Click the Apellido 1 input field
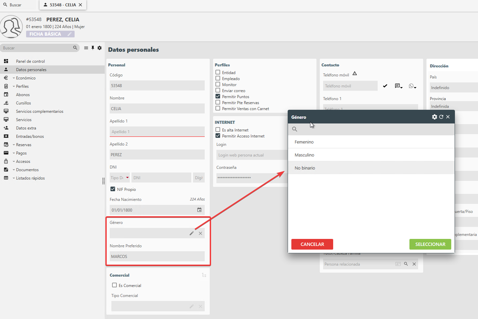 coord(157,131)
